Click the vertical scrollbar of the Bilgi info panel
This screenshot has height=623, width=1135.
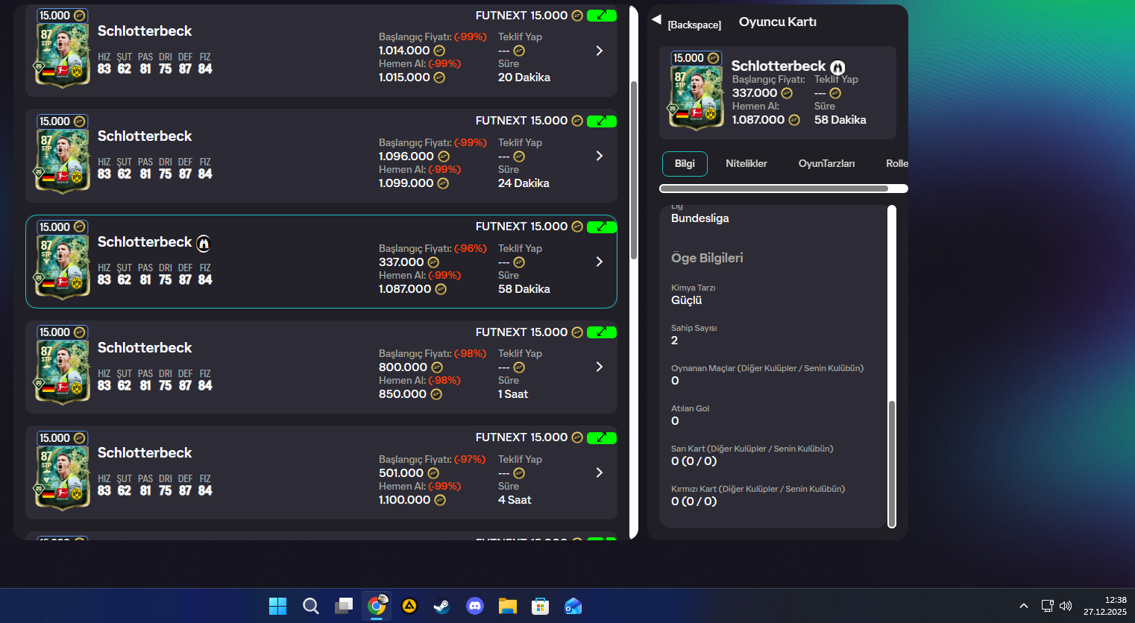(x=891, y=464)
